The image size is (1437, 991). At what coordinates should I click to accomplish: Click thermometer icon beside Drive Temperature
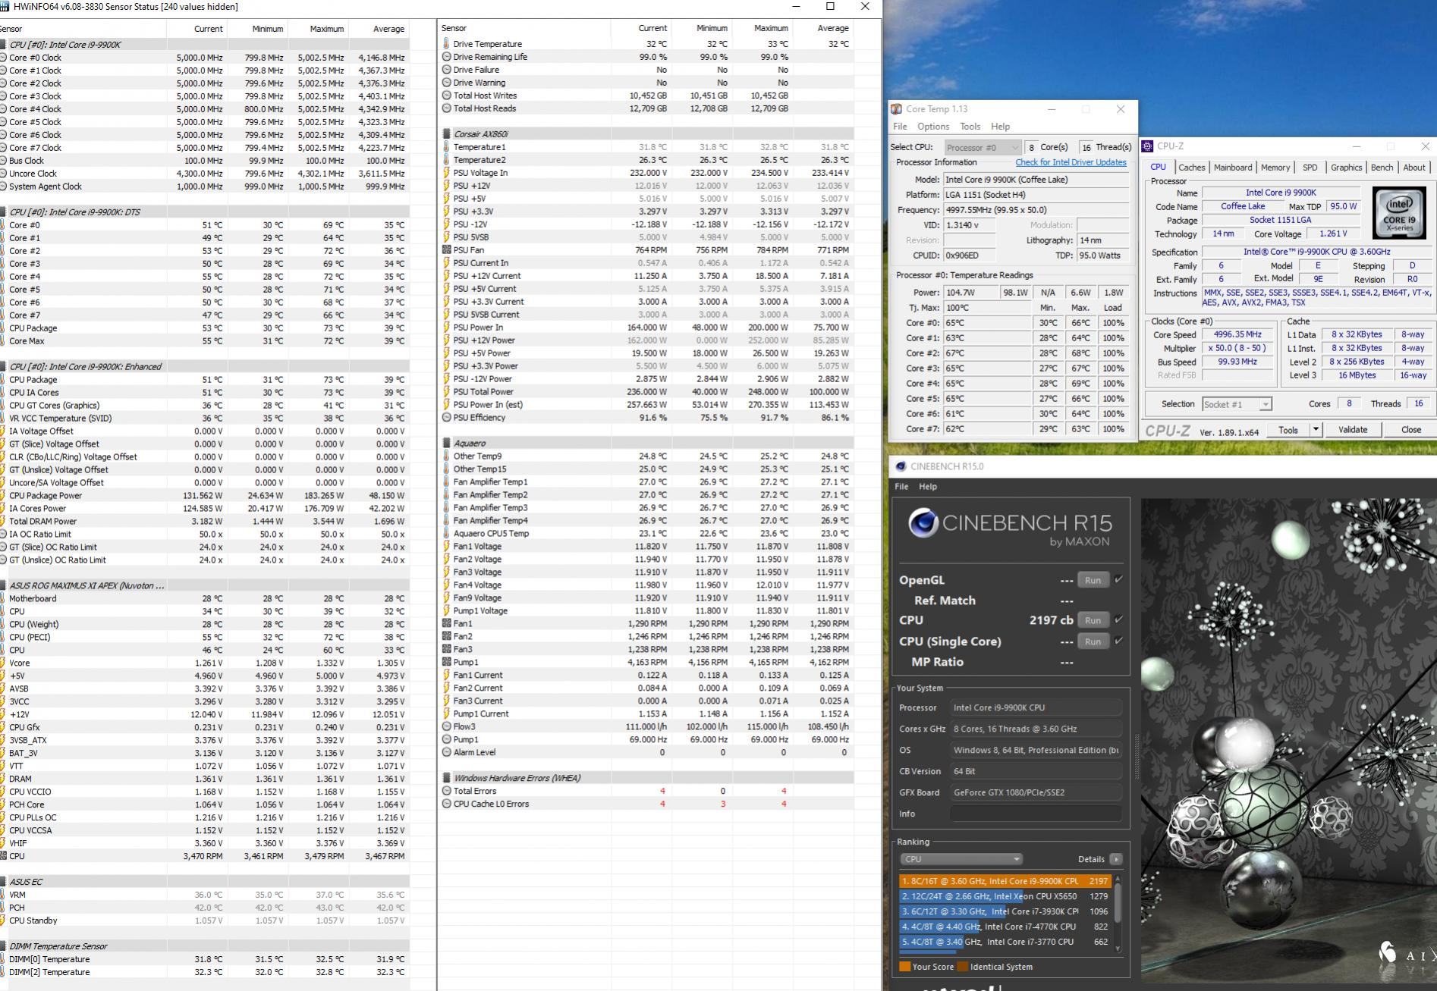[x=447, y=44]
